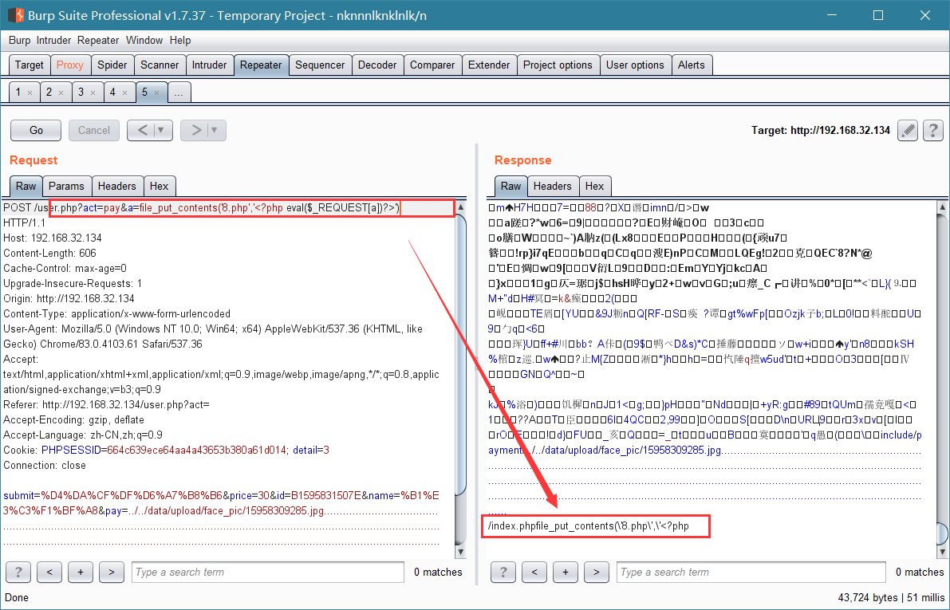Click the request pane scroll up arrow
950x610 pixels.
[460, 207]
